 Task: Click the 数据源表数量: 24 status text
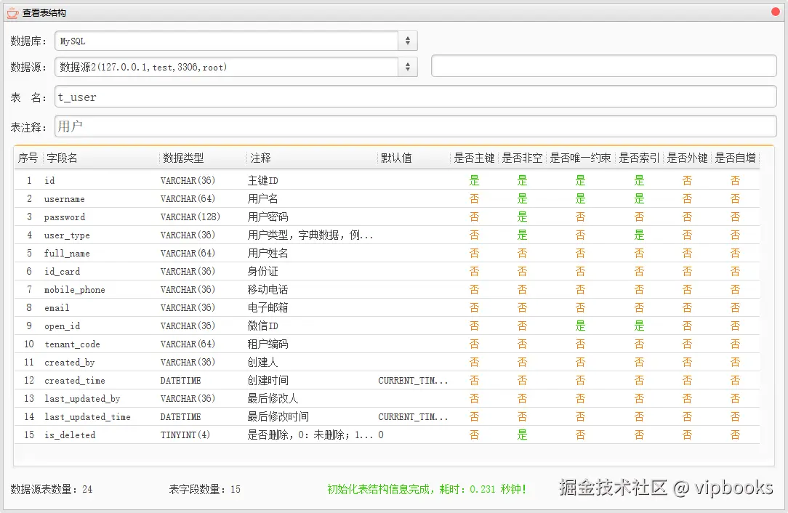pyautogui.click(x=52, y=489)
